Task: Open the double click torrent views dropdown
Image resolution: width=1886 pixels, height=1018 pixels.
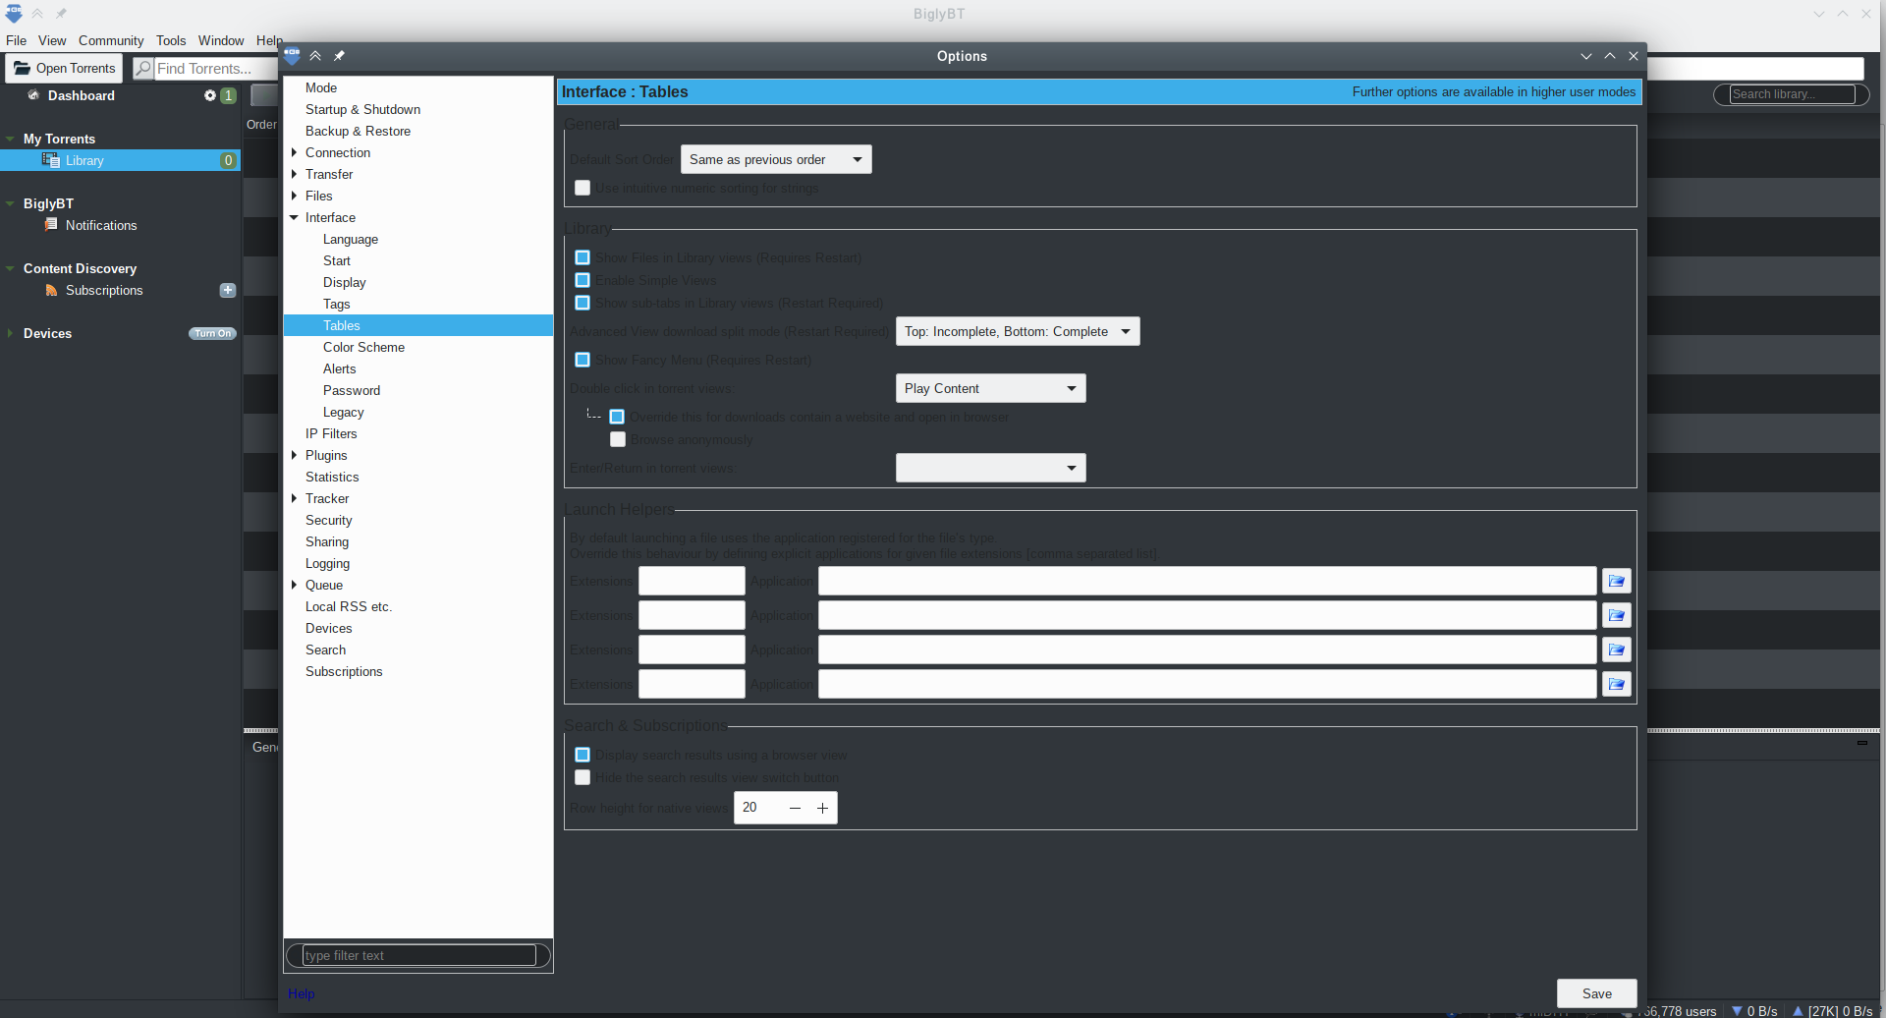Action: (x=1070, y=388)
